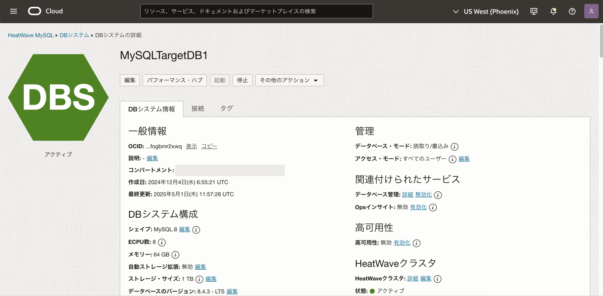Click 有効化 link for 高可用性
The width and height of the screenshot is (603, 296).
click(x=402, y=242)
